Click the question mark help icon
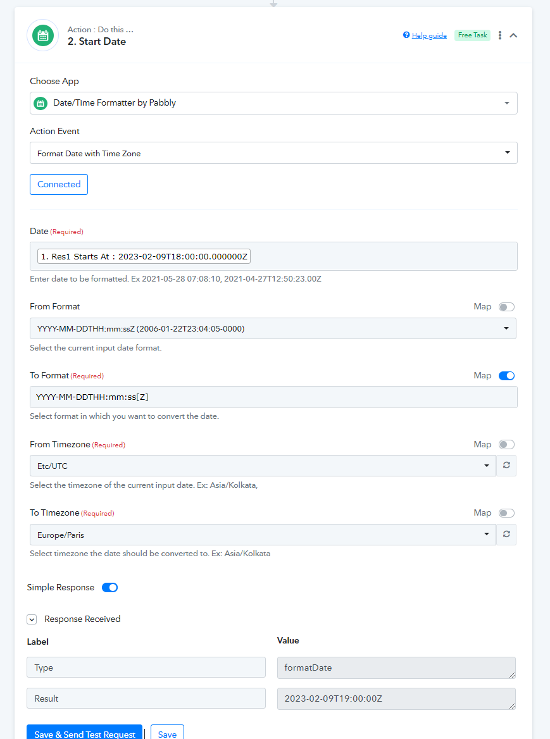Screen dimensions: 550x739 [406, 35]
